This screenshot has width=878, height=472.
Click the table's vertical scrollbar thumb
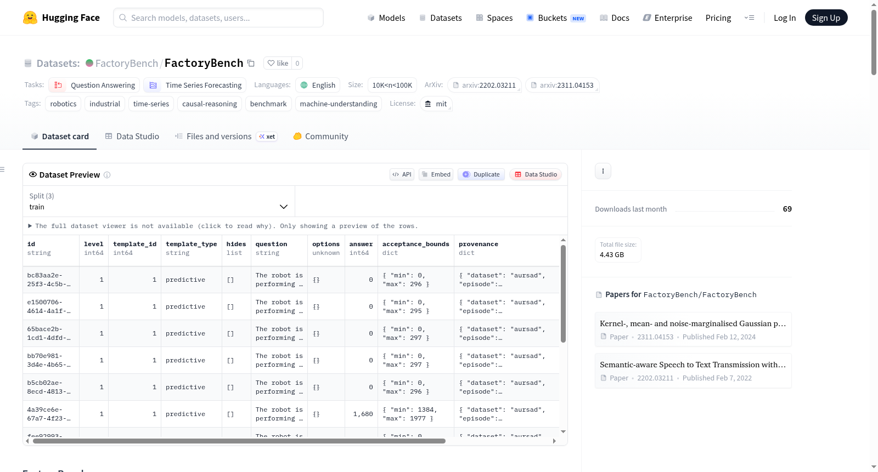tap(563, 293)
